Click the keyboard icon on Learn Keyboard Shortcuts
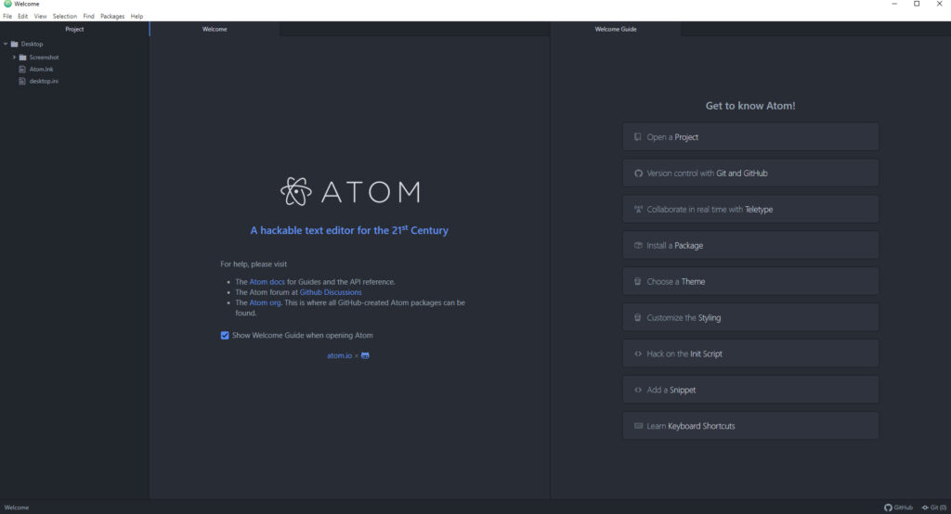Screen dimensions: 951x514 pyautogui.click(x=638, y=426)
